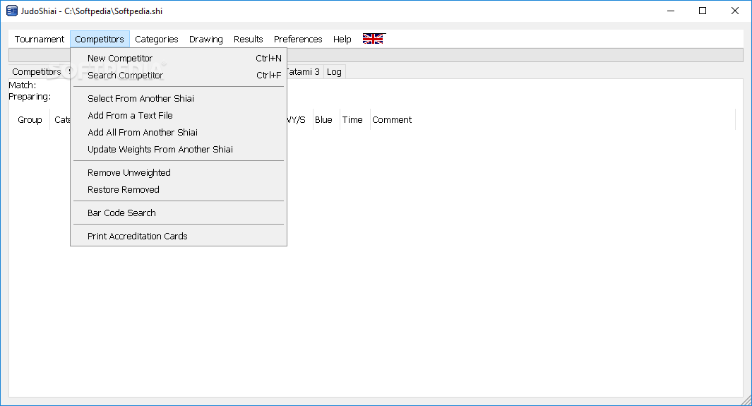Select From Another Shiai option
The width and height of the screenshot is (752, 406).
[179, 99]
